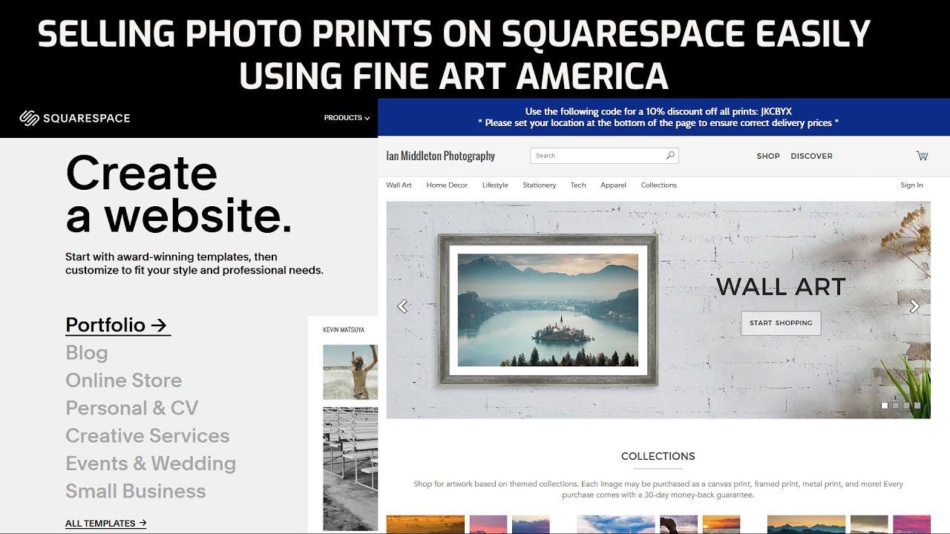Screen dimensions: 950x534
Task: Select the third carousel indicator dot
Action: tap(906, 406)
